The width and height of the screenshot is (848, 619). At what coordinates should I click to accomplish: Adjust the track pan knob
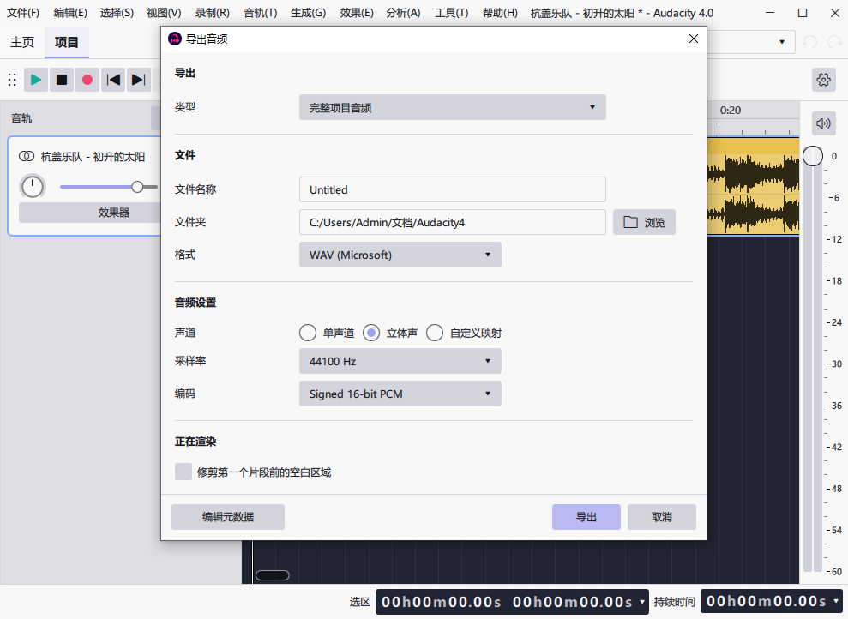pos(33,187)
